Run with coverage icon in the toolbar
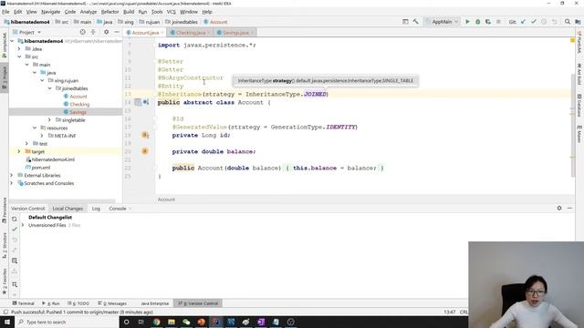The height and width of the screenshot is (328, 584). 488,22
